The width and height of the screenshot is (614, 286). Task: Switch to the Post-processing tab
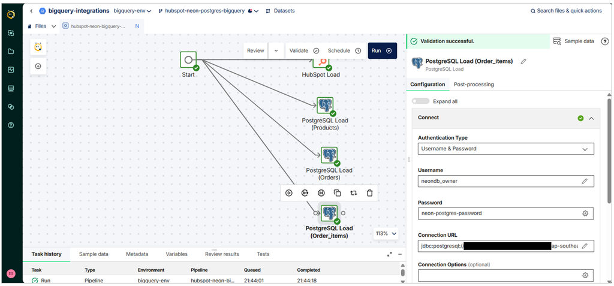tap(474, 84)
